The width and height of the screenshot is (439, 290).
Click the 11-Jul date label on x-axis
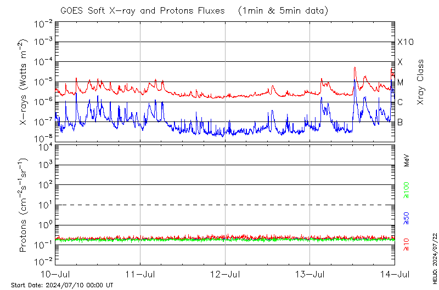click(140, 273)
